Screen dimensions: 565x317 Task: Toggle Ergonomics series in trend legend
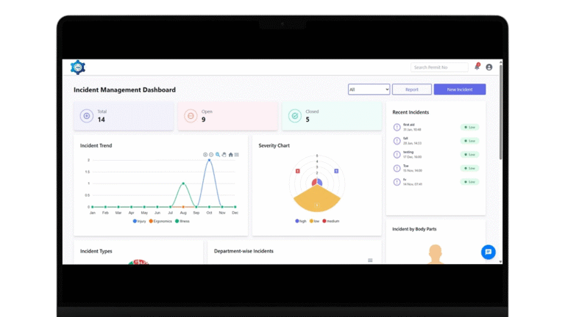coord(160,221)
